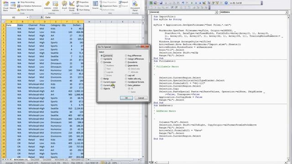Click the 'Sub FillLabels()' code line

tap(164, 61)
